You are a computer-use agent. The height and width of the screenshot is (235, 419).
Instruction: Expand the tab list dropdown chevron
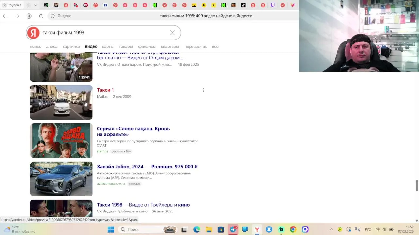pos(36,5)
